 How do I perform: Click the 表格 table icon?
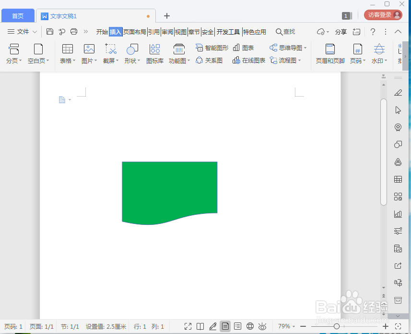(67, 49)
